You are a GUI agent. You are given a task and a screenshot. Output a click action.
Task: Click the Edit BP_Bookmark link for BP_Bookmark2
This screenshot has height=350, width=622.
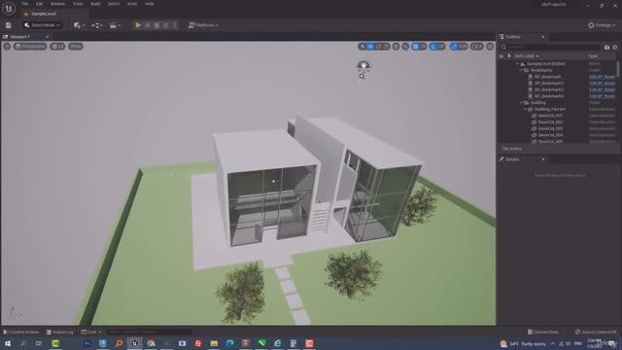[603, 84]
